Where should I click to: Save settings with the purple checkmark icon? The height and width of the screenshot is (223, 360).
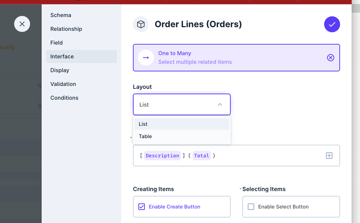pos(332,24)
